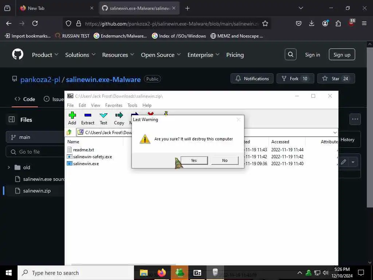Click the shield tracking protection icon
This screenshot has height=280, width=373.
(68, 23)
